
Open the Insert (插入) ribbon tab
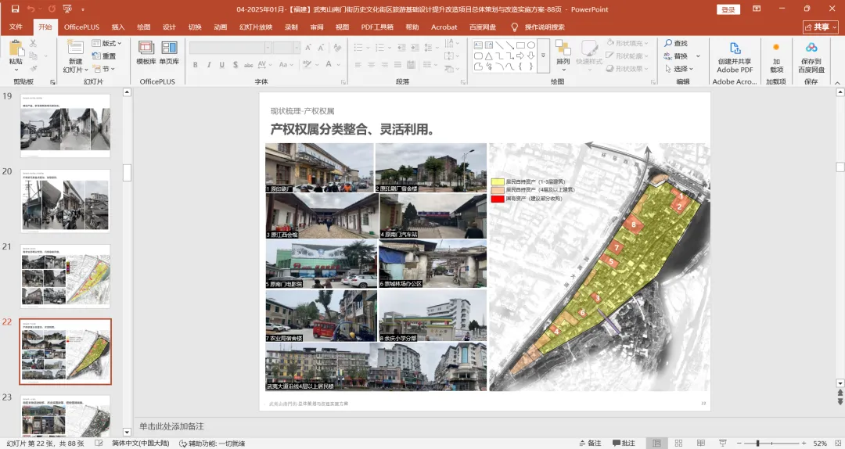click(x=118, y=27)
